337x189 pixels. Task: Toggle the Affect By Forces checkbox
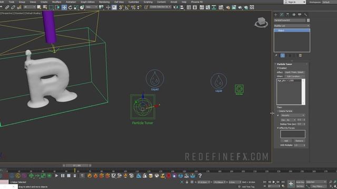(277, 128)
